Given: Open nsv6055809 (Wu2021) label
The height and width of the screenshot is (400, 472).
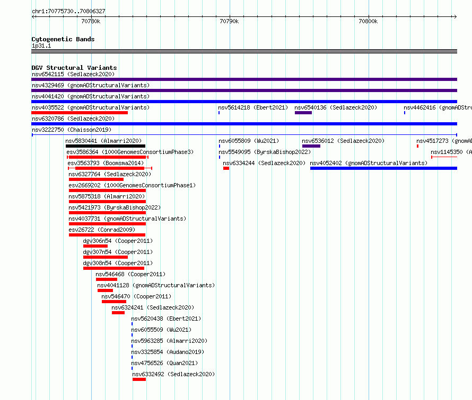Looking at the screenshot, I should click(249, 141).
